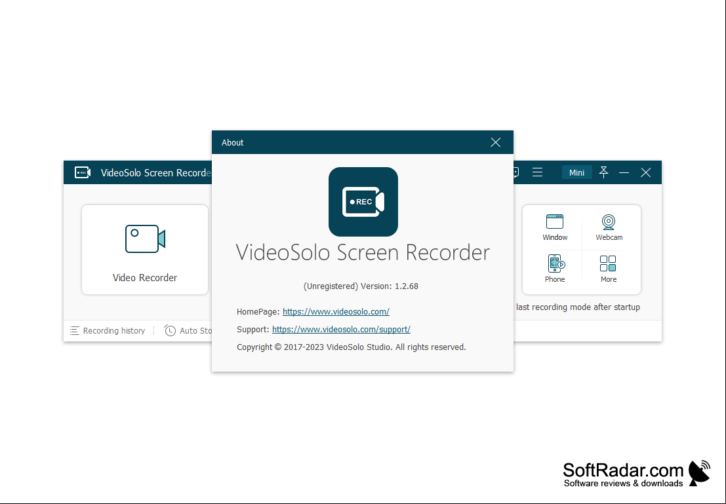The image size is (726, 504).
Task: Open the hamburger menu in main window
Action: click(538, 172)
